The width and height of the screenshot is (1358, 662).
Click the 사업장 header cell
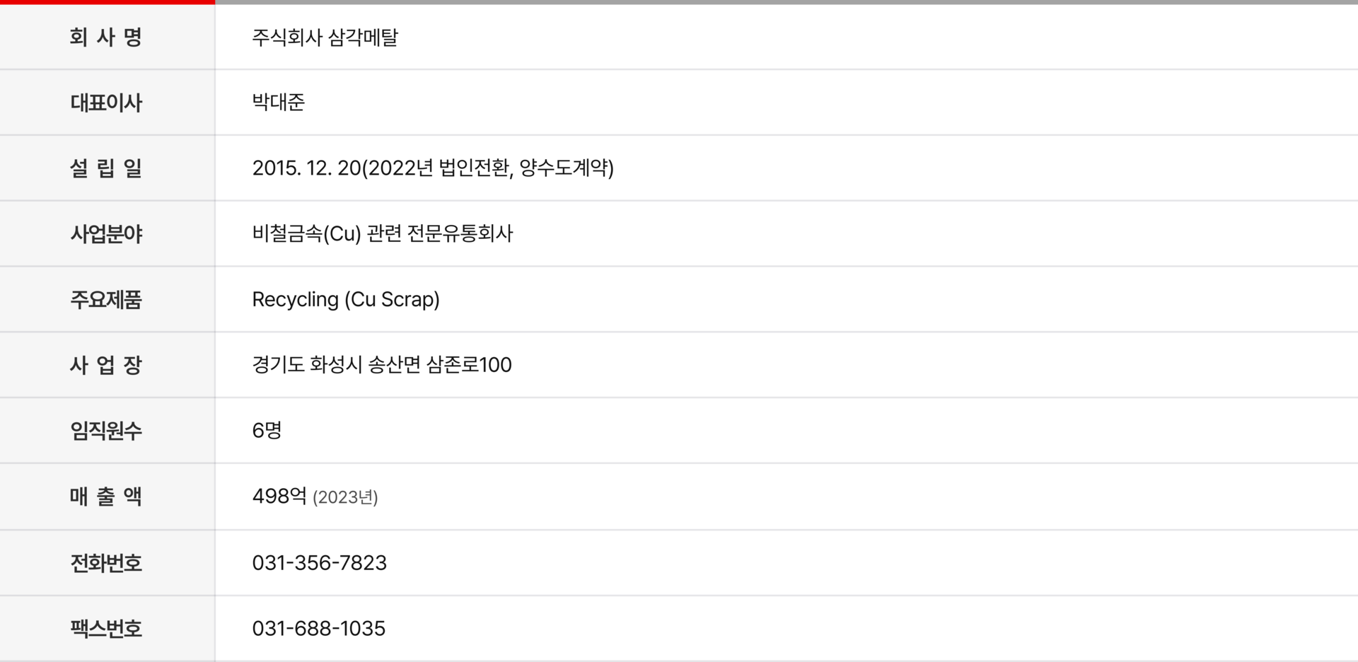[x=106, y=365]
